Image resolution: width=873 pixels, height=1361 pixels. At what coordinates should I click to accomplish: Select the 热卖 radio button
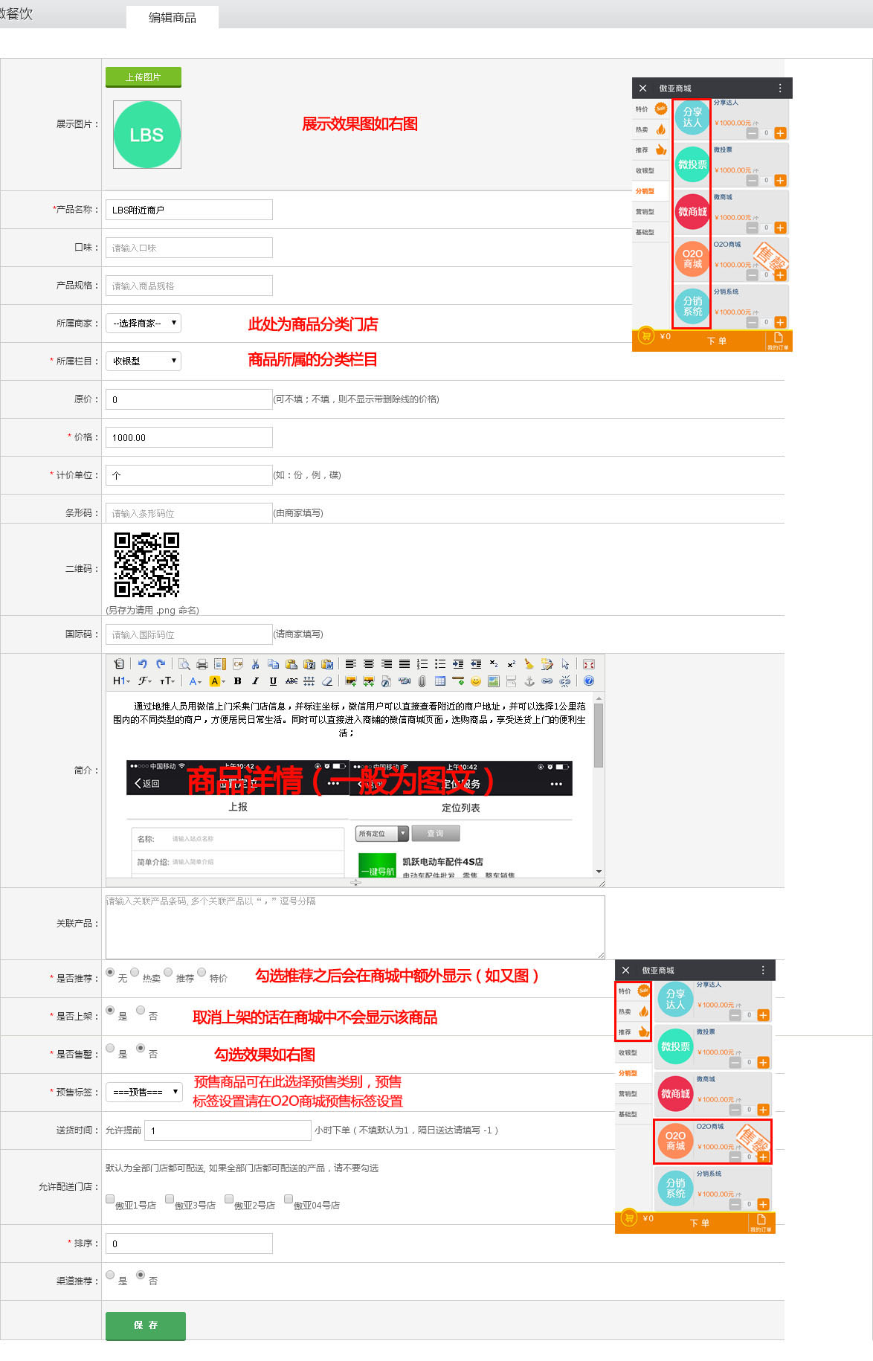pyautogui.click(x=135, y=972)
